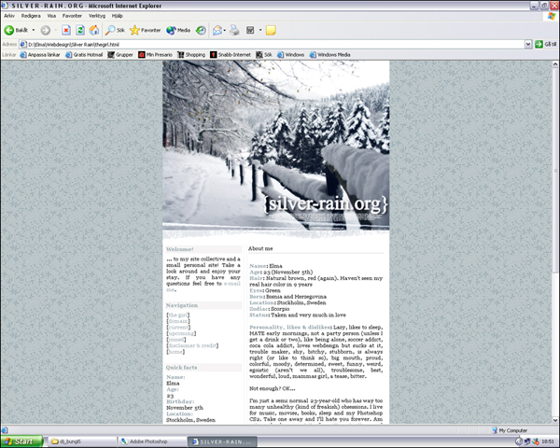The image size is (560, 448).
Task: Print the page with printer icon
Action: [x=234, y=31]
